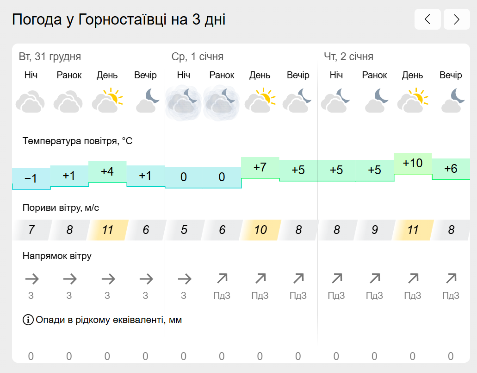Select the Чт, 2 січня day header
477x373 pixels.
click(x=349, y=57)
